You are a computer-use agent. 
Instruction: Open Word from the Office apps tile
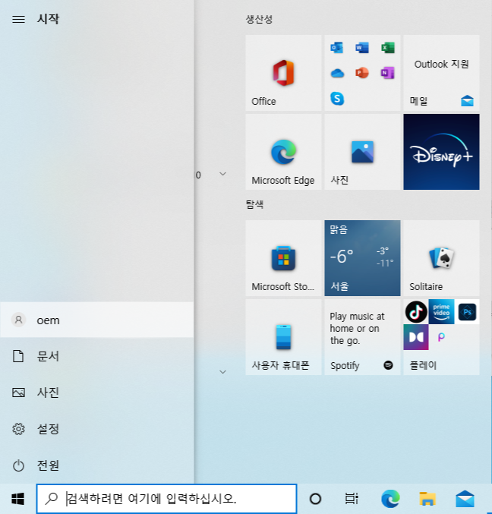click(362, 48)
